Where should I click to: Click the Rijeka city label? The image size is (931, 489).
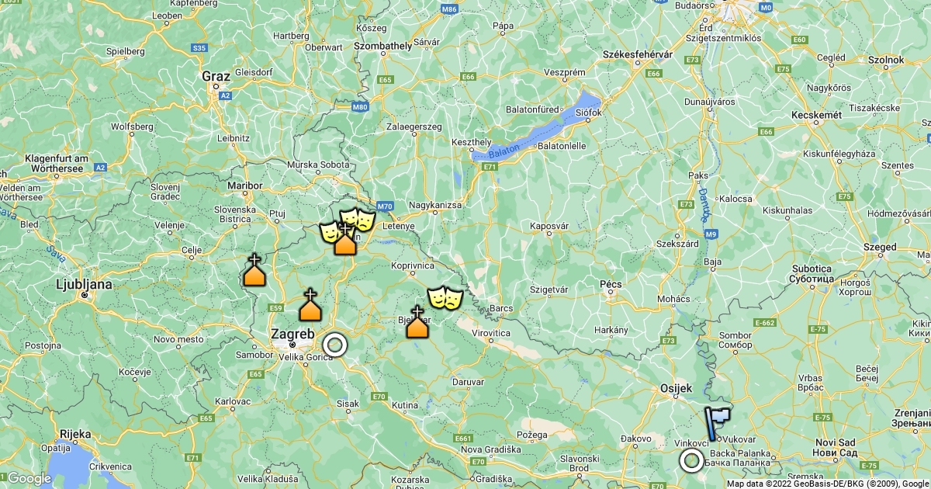tap(75, 434)
